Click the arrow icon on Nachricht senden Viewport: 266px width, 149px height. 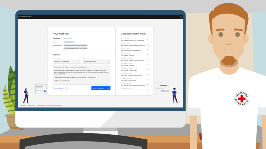(x=108, y=88)
